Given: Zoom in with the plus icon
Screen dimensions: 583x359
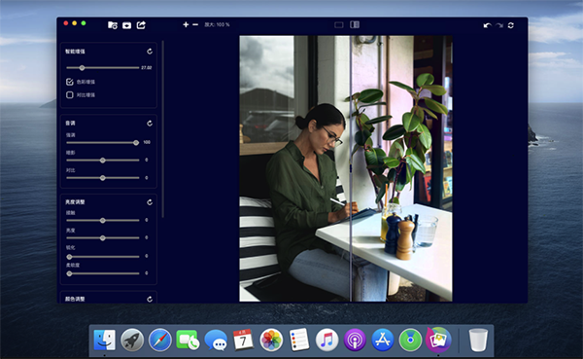Looking at the screenshot, I should (x=186, y=24).
